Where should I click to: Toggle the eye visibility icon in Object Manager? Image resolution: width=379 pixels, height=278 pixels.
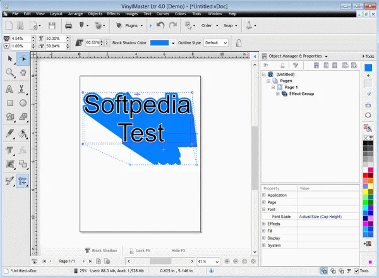coord(267,65)
